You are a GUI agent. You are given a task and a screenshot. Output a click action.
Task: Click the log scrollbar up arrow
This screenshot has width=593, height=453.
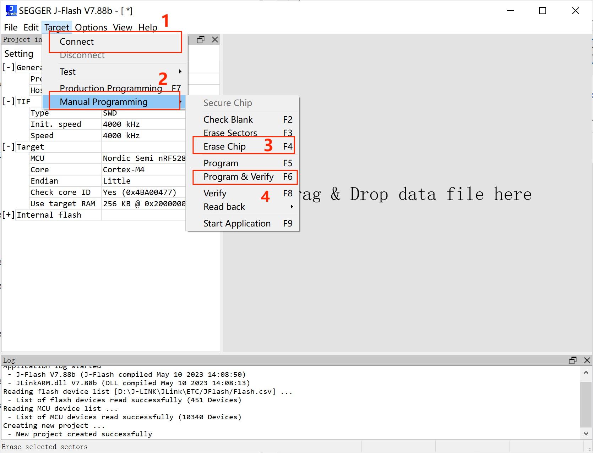click(586, 373)
